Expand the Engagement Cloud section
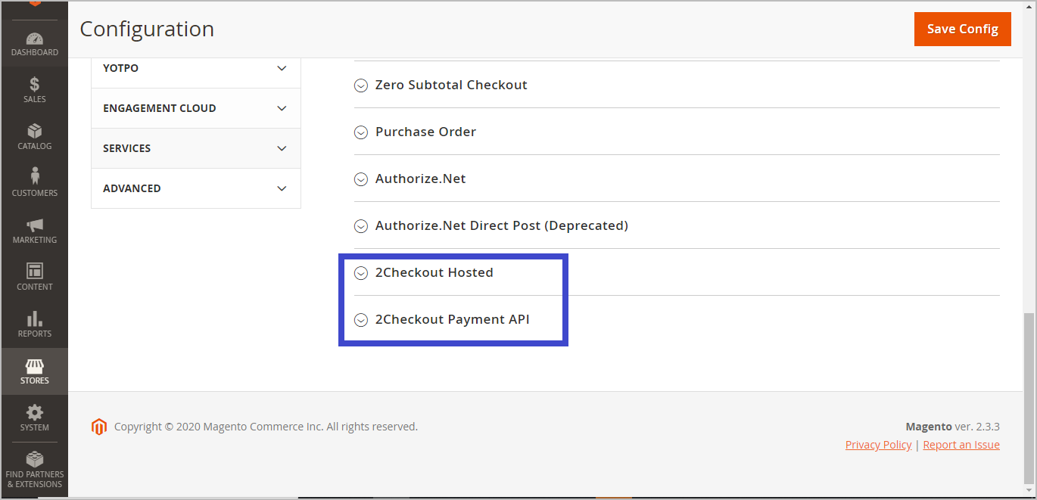 [x=196, y=108]
